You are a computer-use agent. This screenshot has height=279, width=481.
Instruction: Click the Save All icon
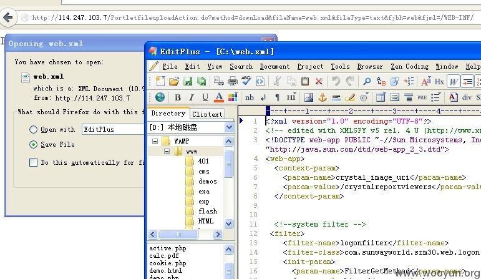click(x=202, y=81)
